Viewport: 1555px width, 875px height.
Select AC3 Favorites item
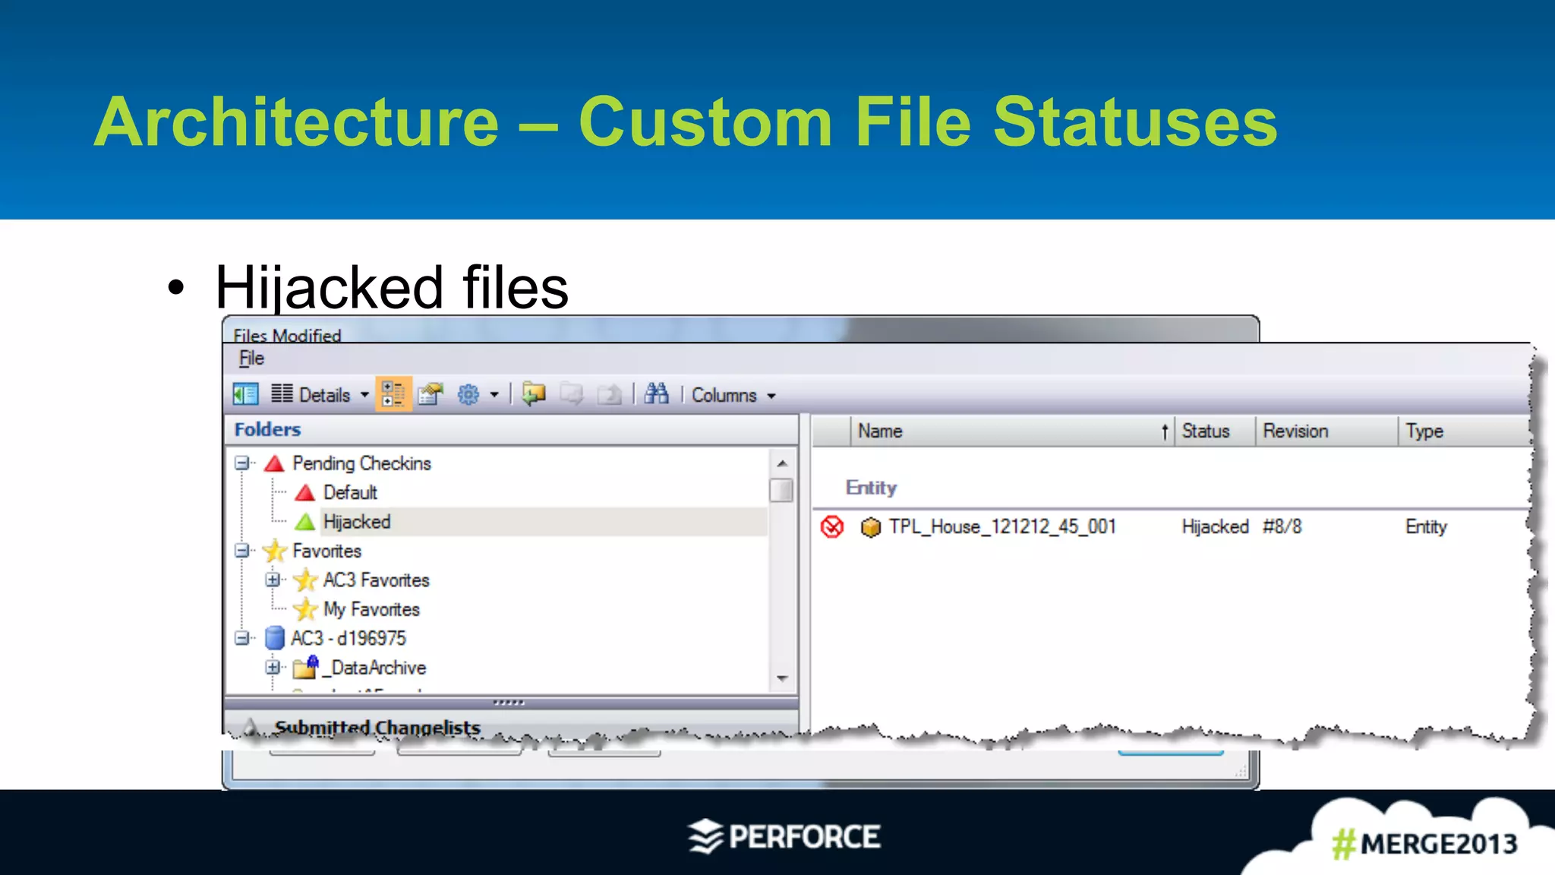(x=376, y=580)
